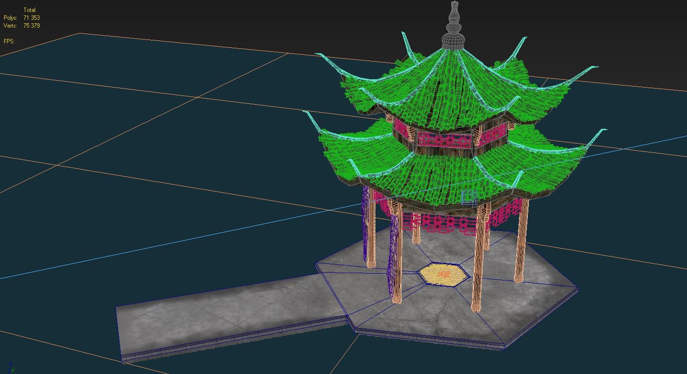Viewport: 687px width, 374px height.
Task: Click the vertex count value "75 379"
Action: coord(31,26)
